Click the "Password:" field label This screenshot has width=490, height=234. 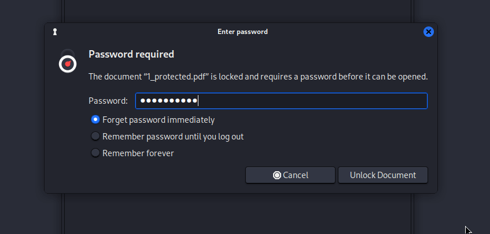click(x=108, y=101)
